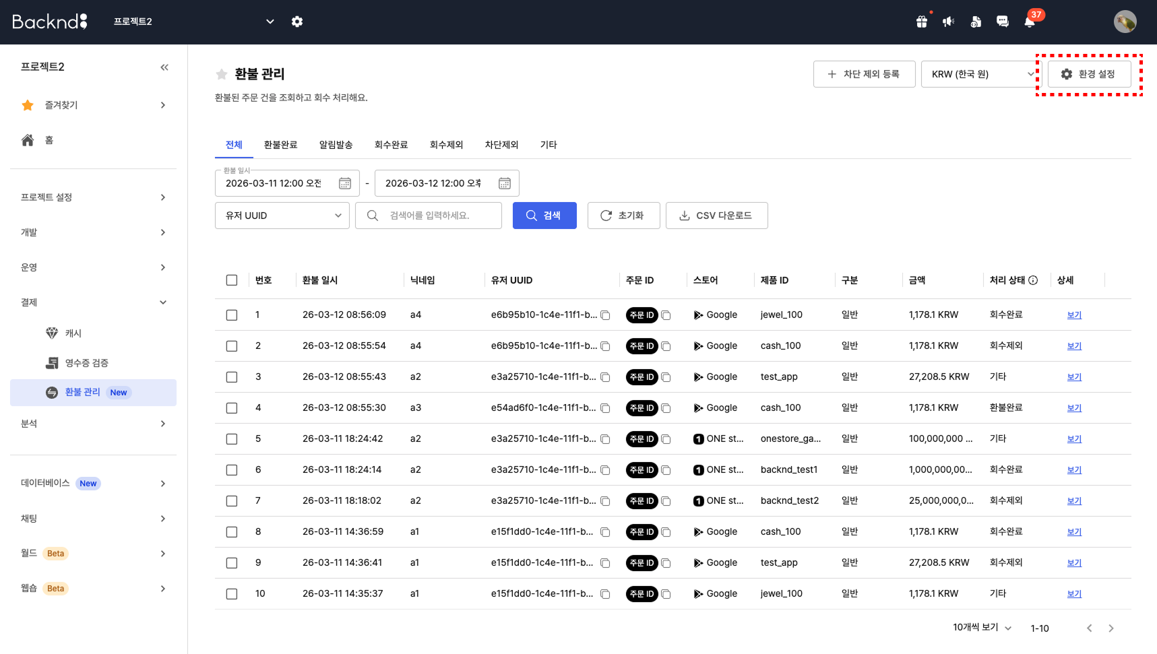The width and height of the screenshot is (1157, 654).
Task: Open the chat messages icon
Action: tap(1002, 21)
